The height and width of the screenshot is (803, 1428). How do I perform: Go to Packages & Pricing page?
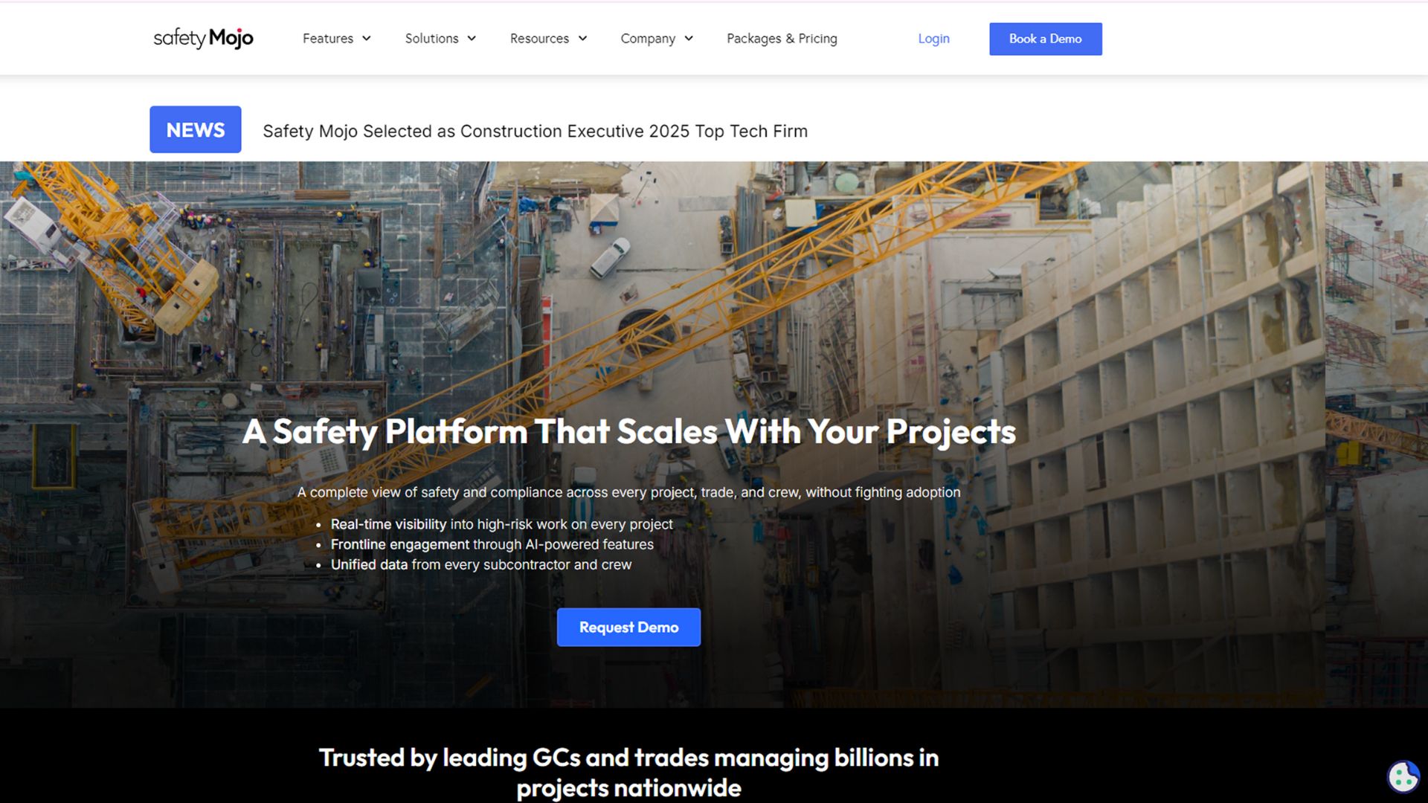[782, 39]
